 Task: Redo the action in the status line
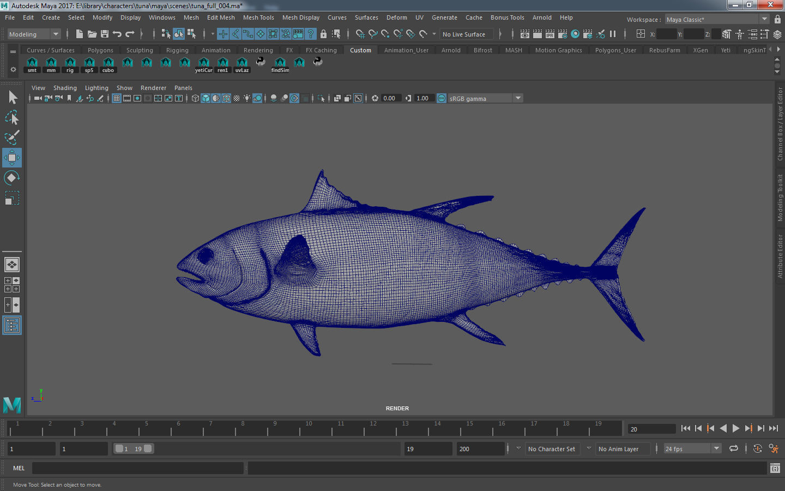(130, 34)
